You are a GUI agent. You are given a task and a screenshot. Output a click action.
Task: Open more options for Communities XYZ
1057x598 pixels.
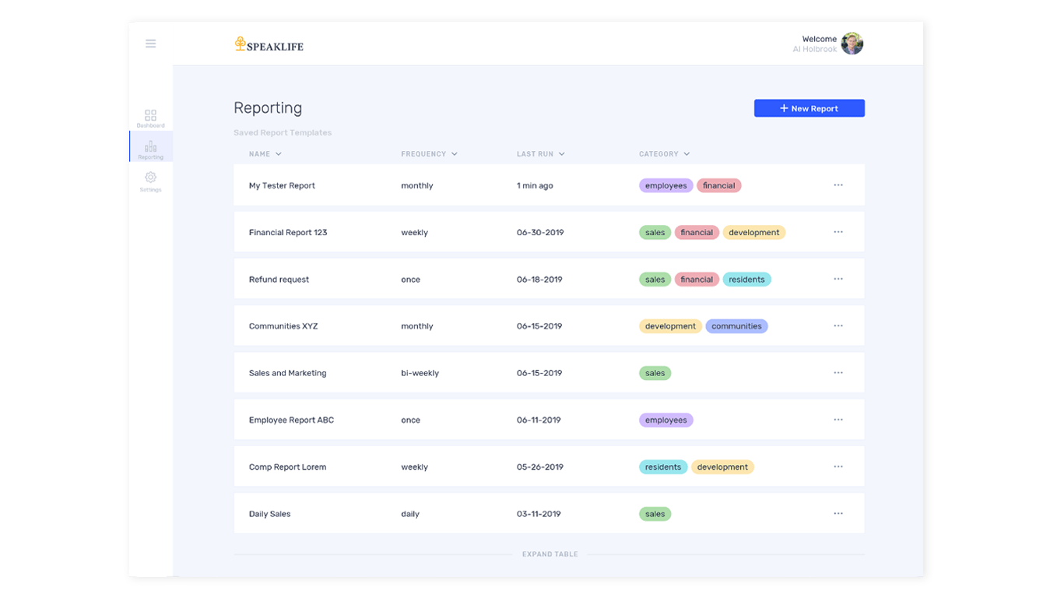coord(838,325)
